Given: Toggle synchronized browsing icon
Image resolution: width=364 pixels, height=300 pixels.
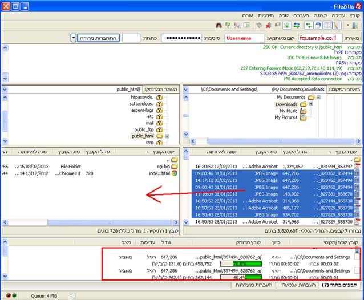Looking at the screenshot, I should click(228, 25).
